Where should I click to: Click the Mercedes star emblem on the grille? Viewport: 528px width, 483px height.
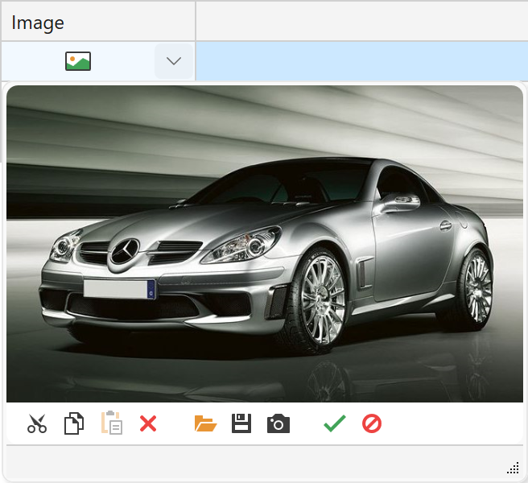(125, 252)
